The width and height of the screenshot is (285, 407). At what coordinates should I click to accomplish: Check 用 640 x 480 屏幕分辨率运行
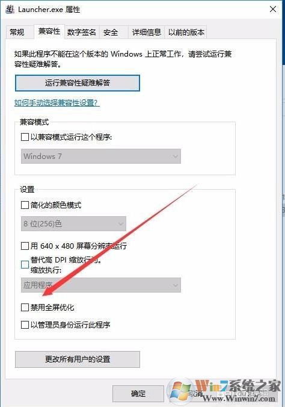pos(25,246)
